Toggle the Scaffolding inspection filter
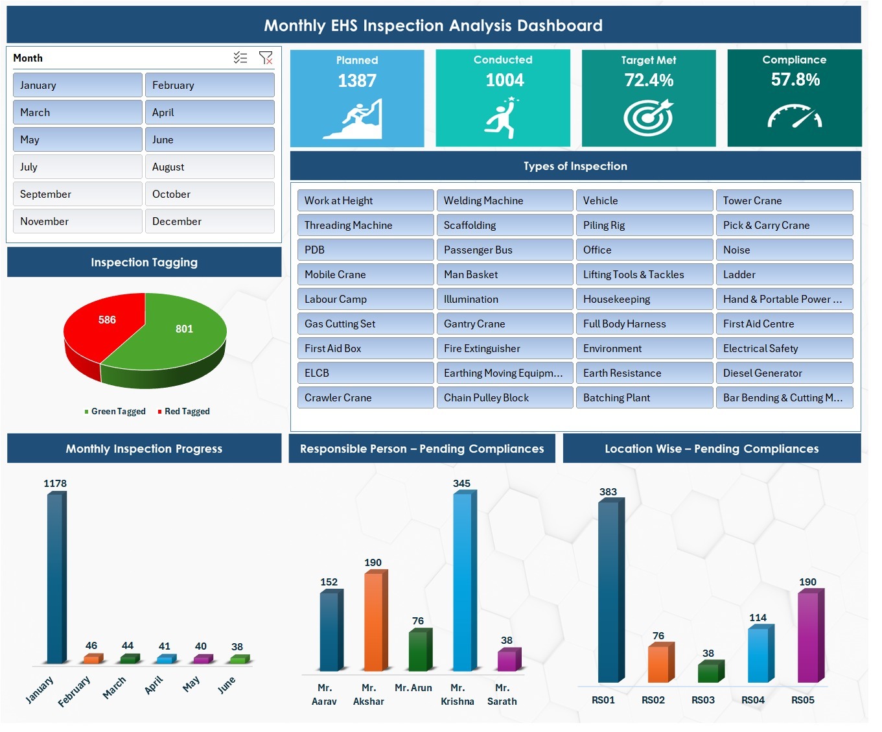The width and height of the screenshot is (882, 732). coord(504,225)
